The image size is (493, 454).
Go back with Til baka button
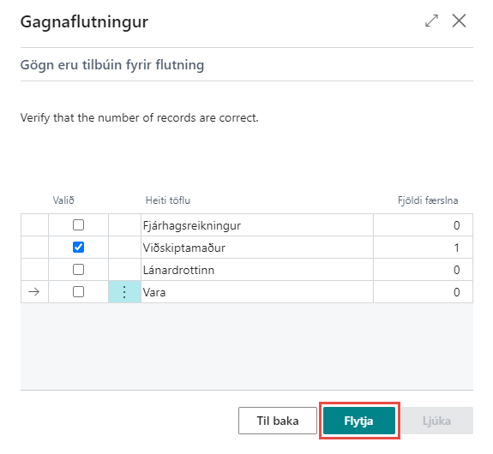(278, 421)
